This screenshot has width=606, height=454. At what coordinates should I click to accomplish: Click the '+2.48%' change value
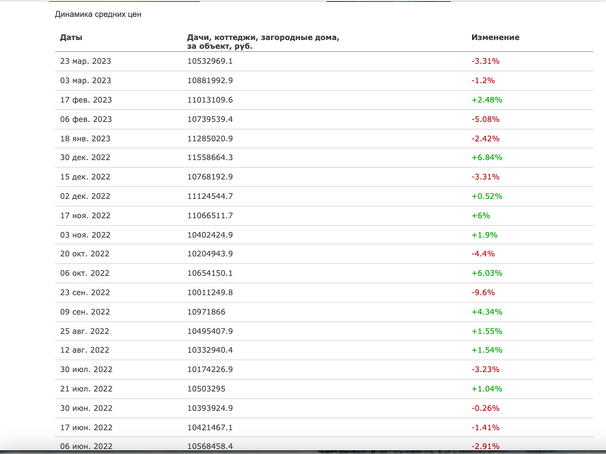pyautogui.click(x=487, y=99)
